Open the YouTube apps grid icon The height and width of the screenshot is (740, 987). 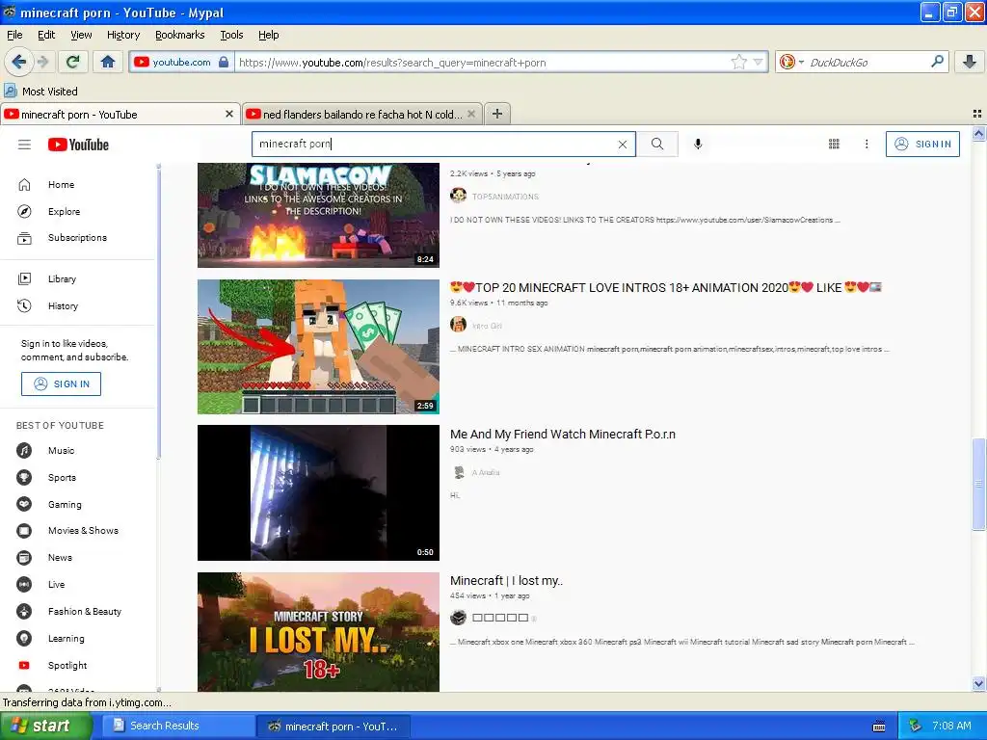point(834,145)
